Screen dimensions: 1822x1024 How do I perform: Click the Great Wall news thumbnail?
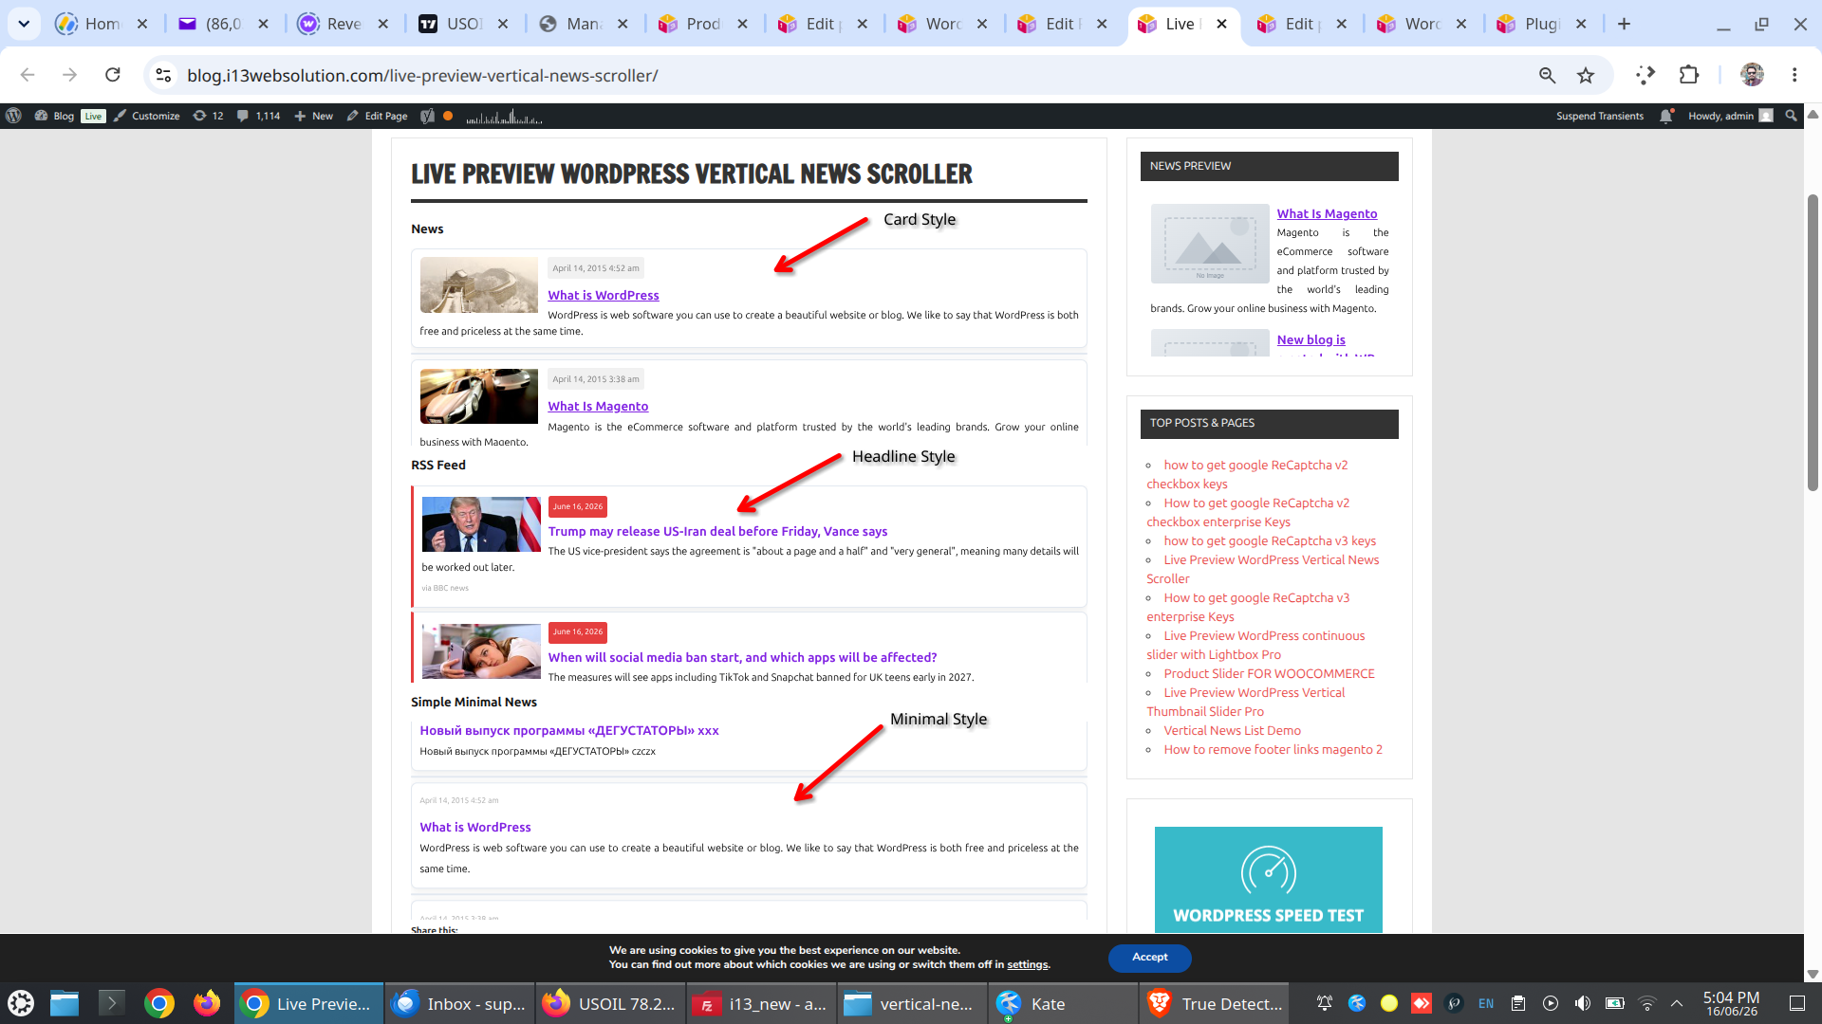pos(478,284)
